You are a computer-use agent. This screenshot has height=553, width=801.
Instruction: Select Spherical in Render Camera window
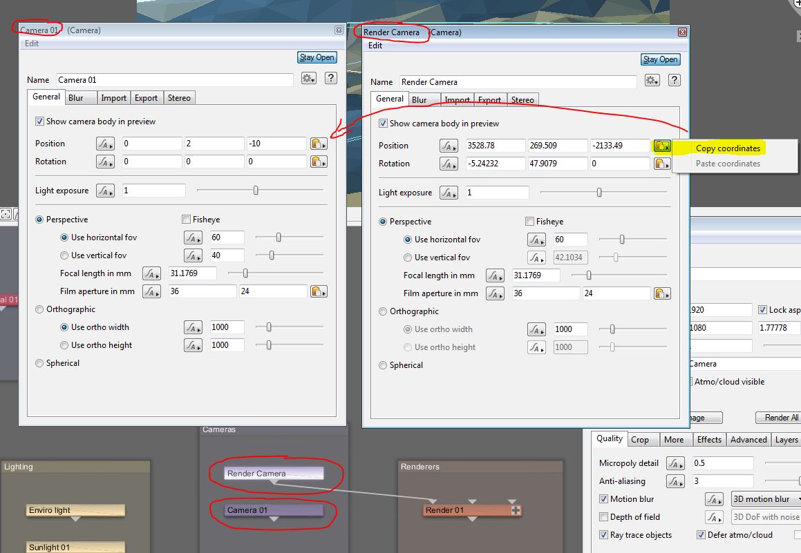point(383,365)
